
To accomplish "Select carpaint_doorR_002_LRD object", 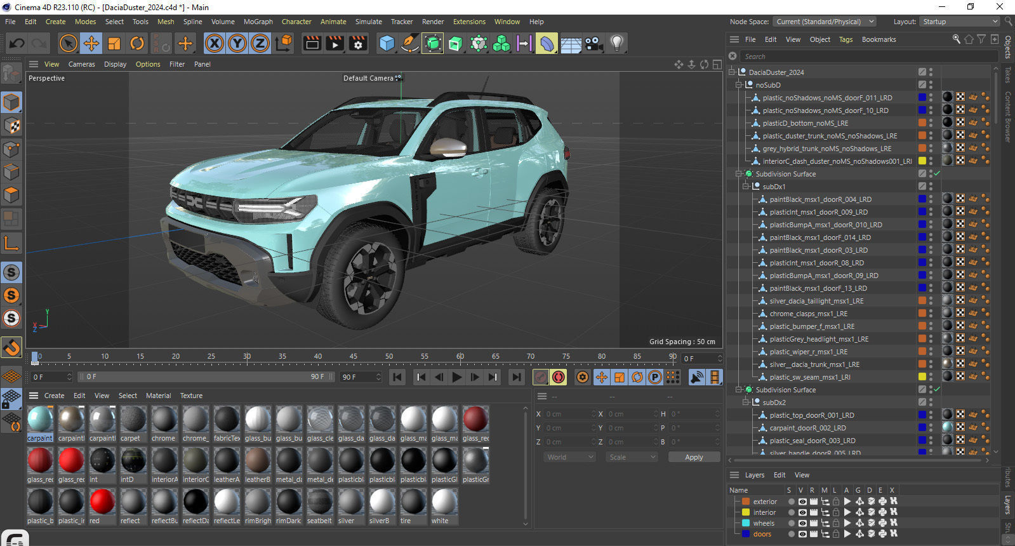I will tap(807, 428).
